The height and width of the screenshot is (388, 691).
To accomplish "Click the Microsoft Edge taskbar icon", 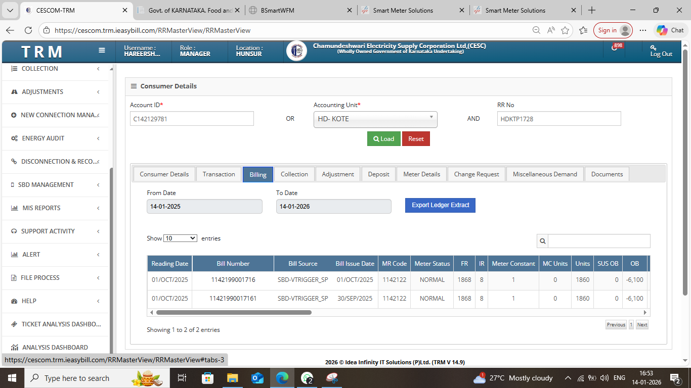I will click(282, 378).
